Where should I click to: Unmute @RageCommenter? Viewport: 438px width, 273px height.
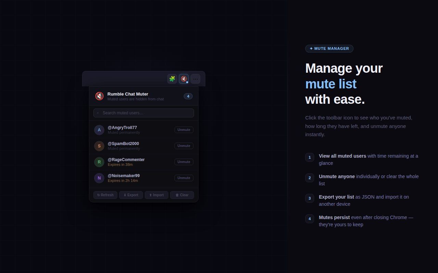tap(184, 162)
